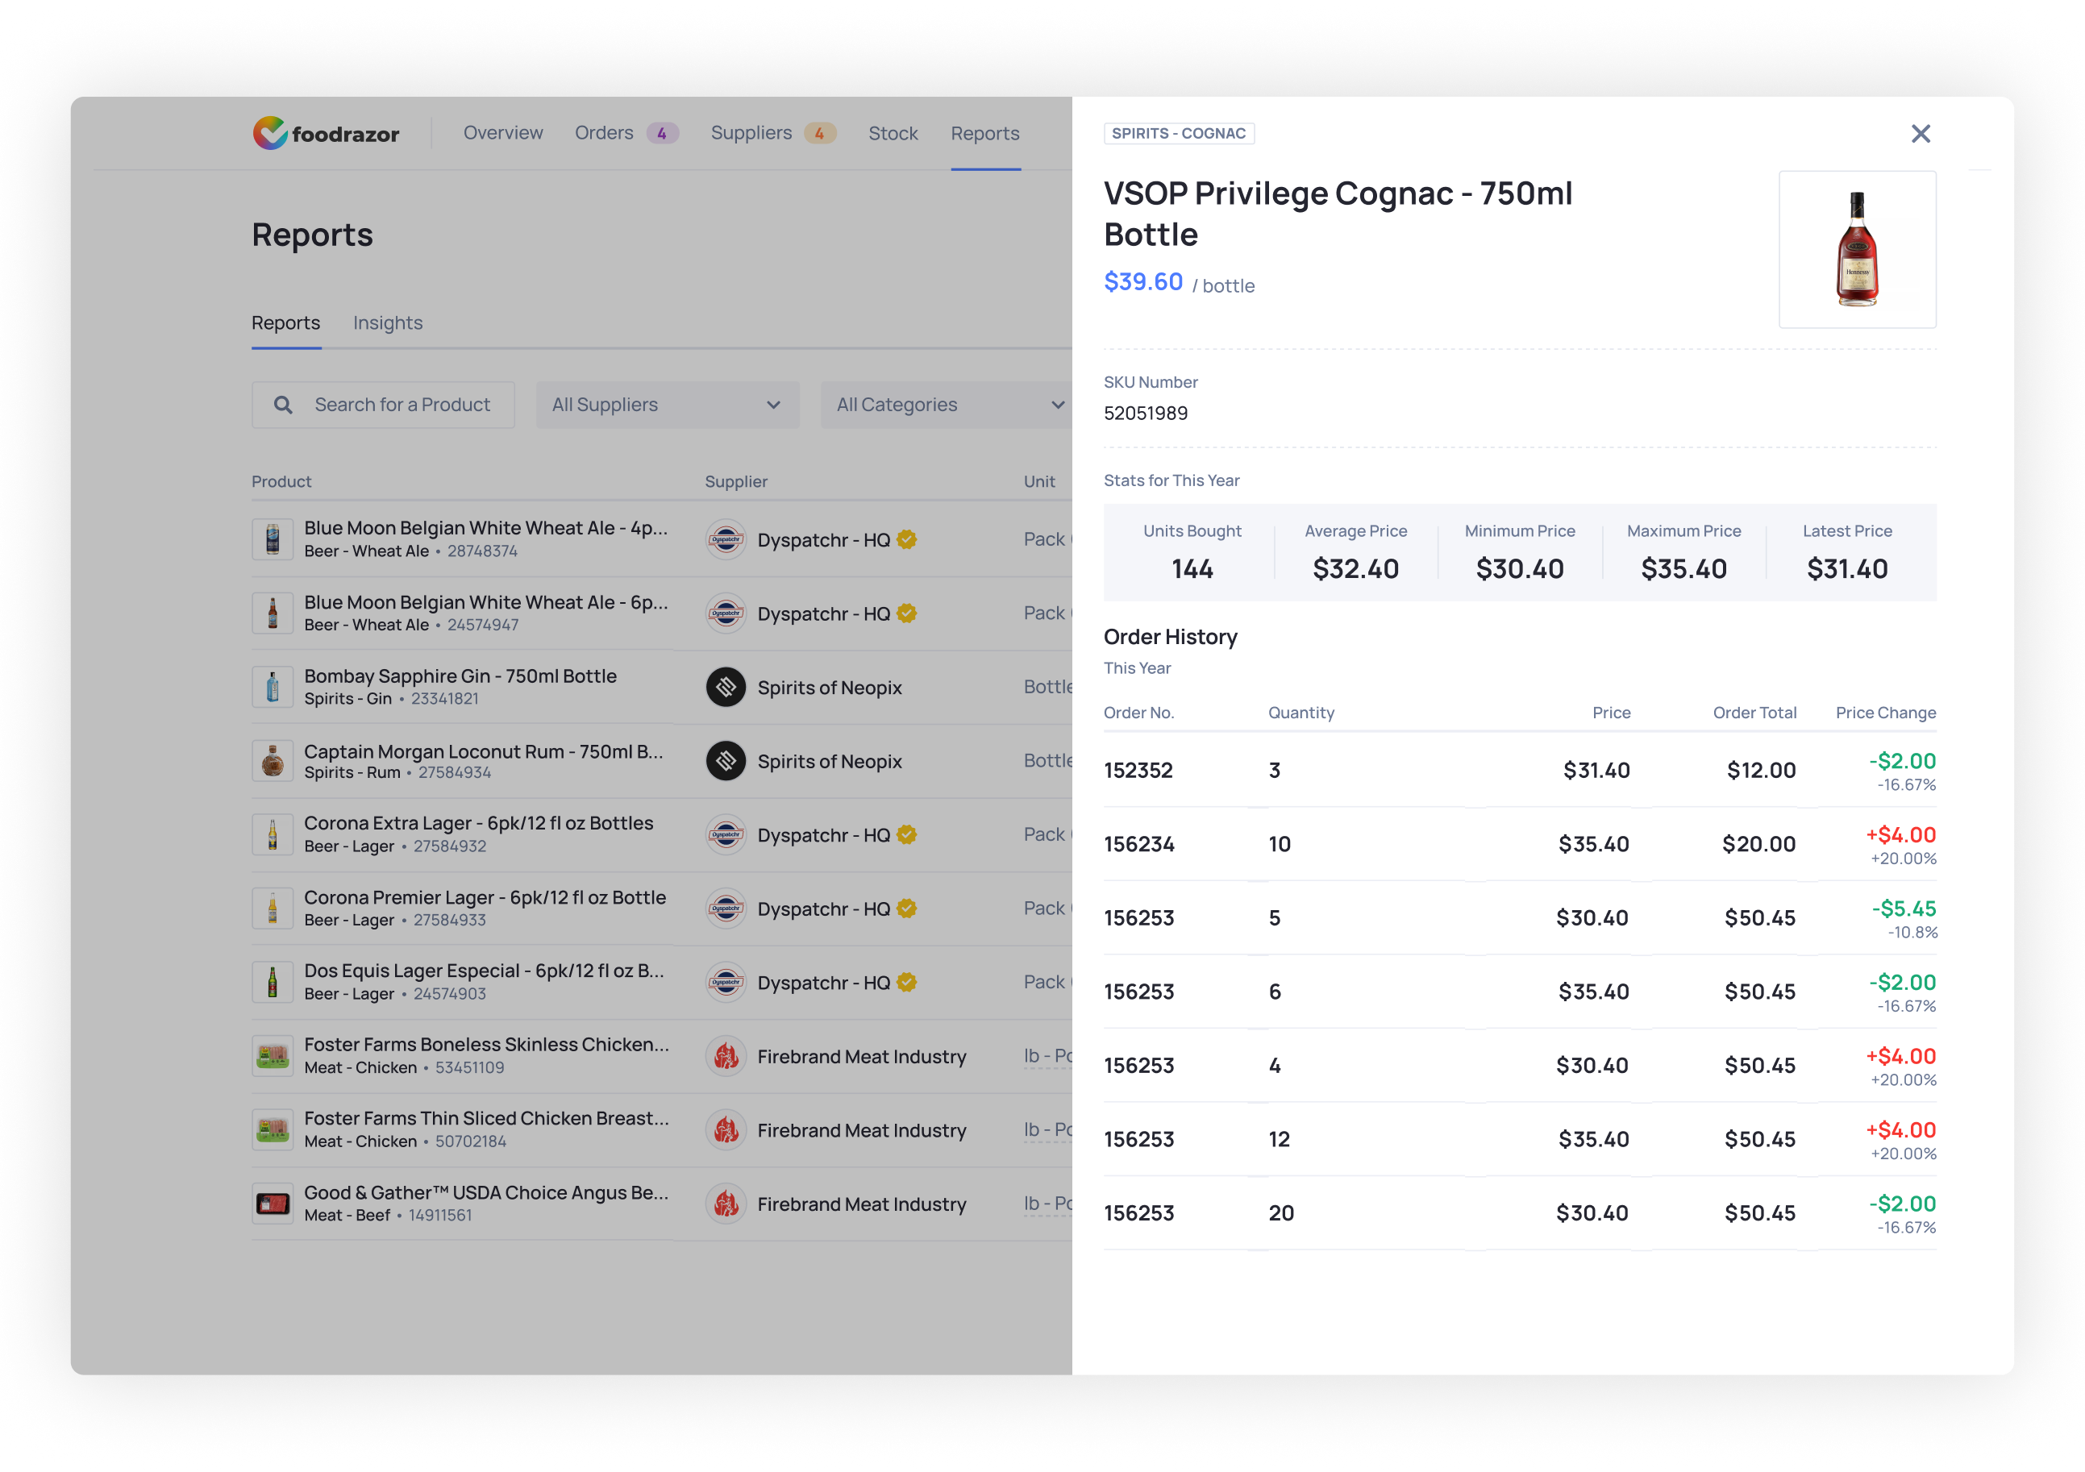Open the Suppliers tab

751,132
